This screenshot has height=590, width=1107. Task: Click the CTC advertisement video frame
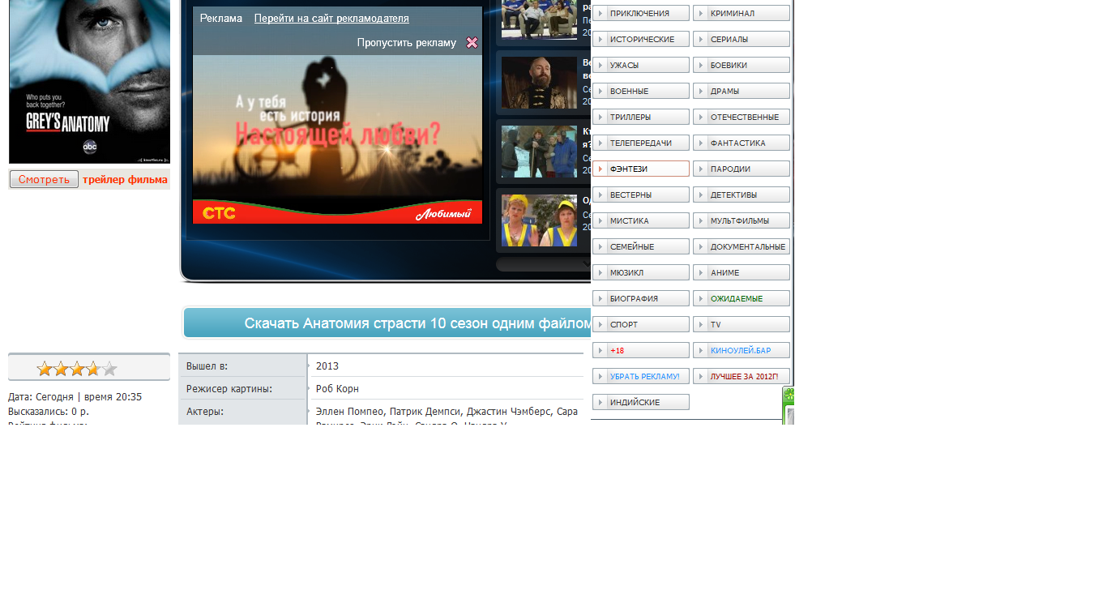[x=337, y=139]
